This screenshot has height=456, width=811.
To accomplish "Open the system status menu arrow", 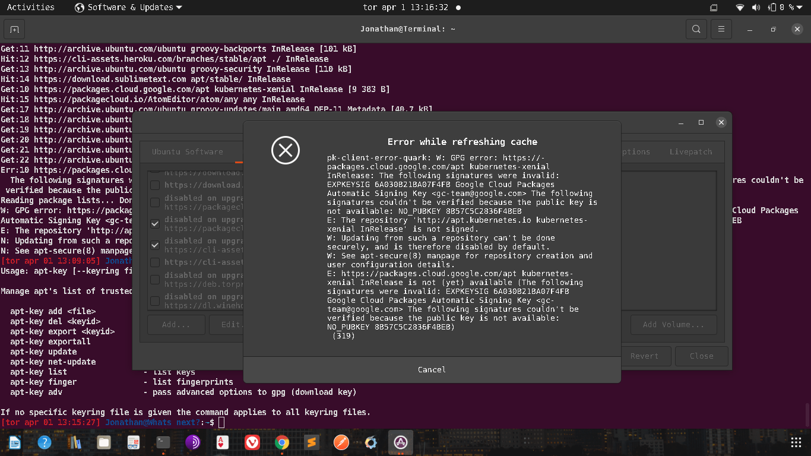I will 800,8.
